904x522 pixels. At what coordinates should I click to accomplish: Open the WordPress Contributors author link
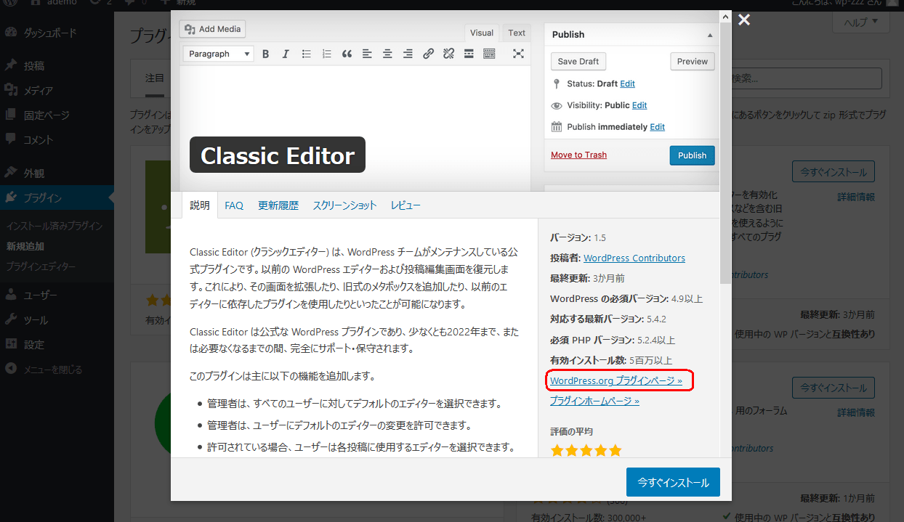pyautogui.click(x=634, y=258)
